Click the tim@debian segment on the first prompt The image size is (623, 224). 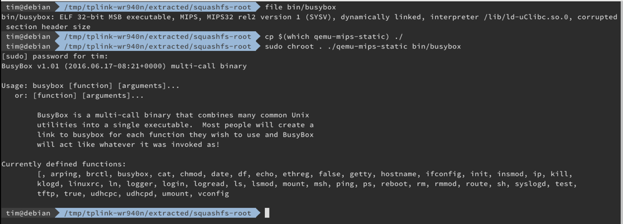coord(28,7)
